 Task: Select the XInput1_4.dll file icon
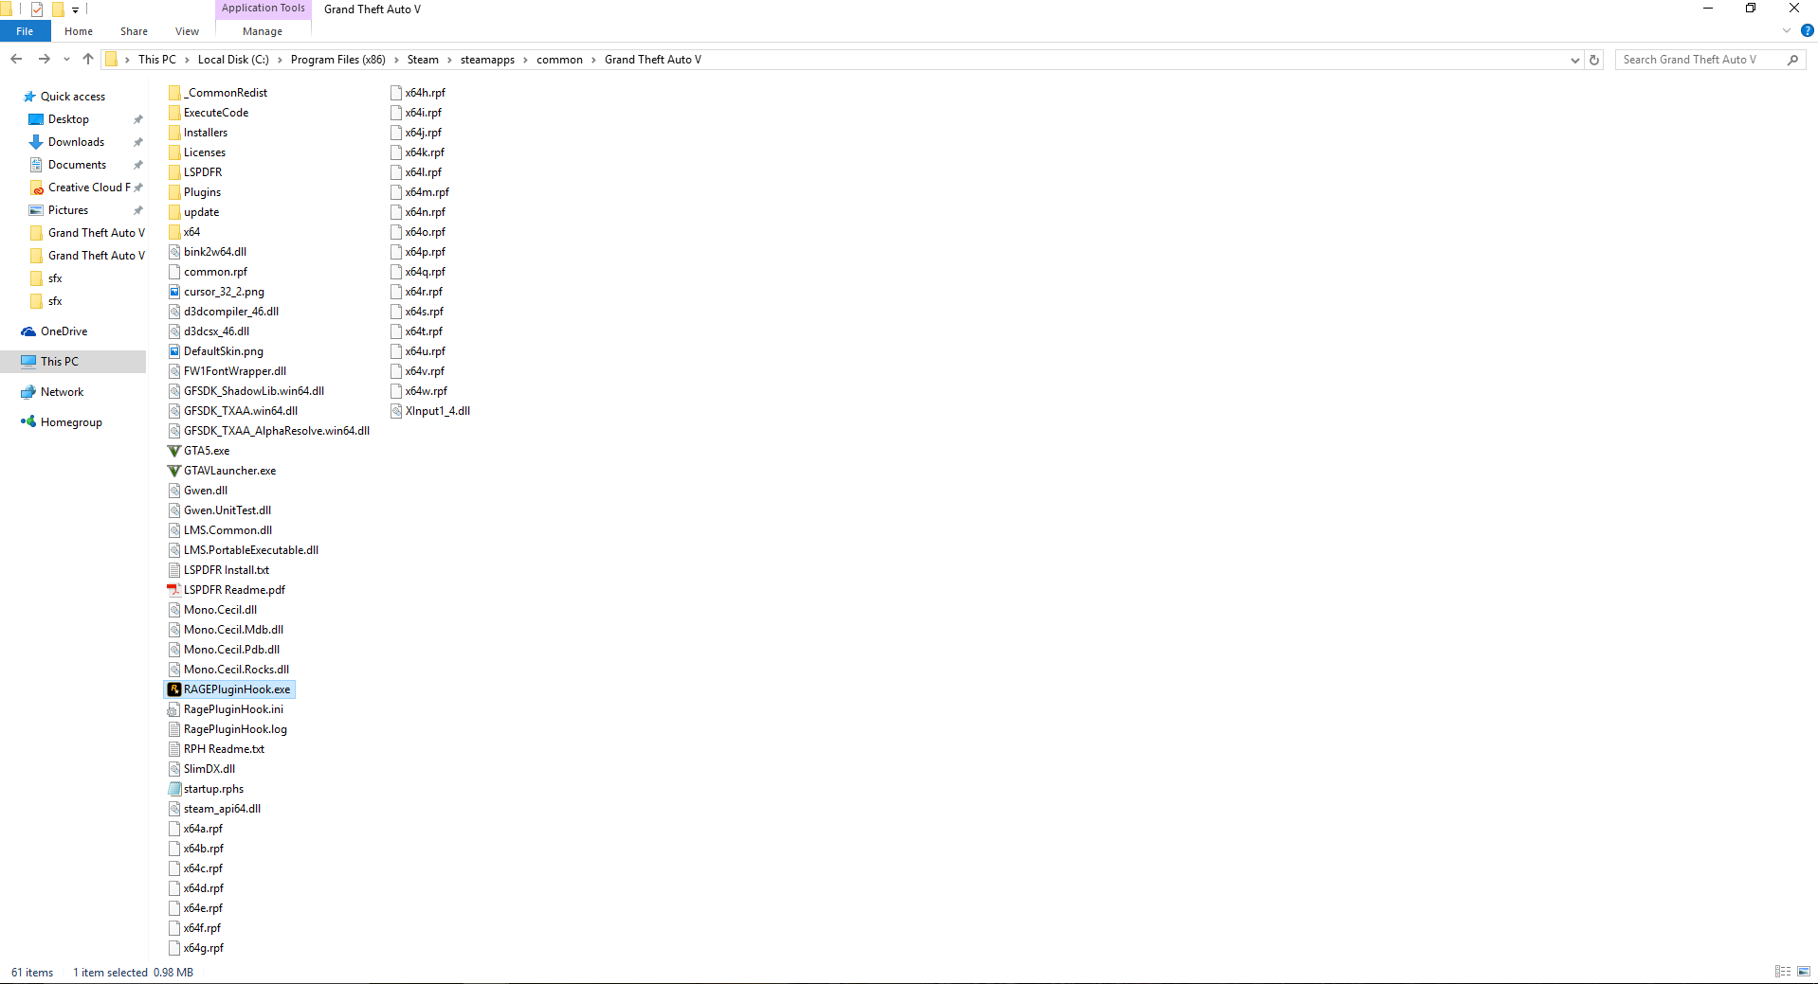[x=396, y=411]
